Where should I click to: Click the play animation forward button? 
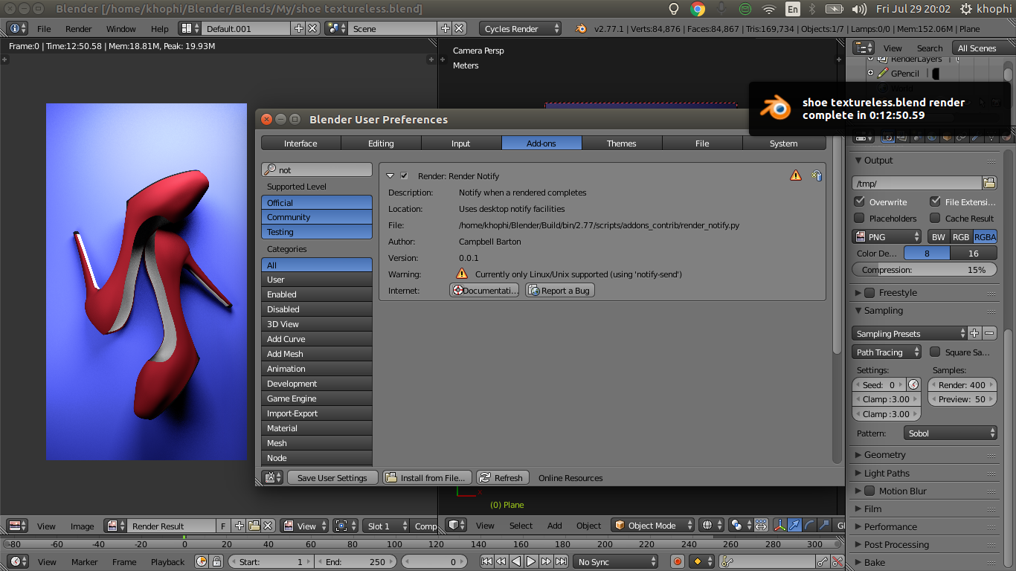pos(531,562)
